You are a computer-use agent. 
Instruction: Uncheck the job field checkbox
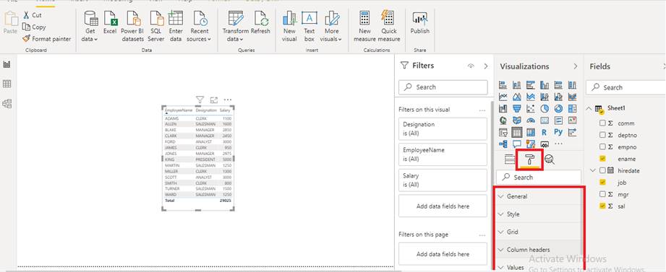click(x=602, y=183)
